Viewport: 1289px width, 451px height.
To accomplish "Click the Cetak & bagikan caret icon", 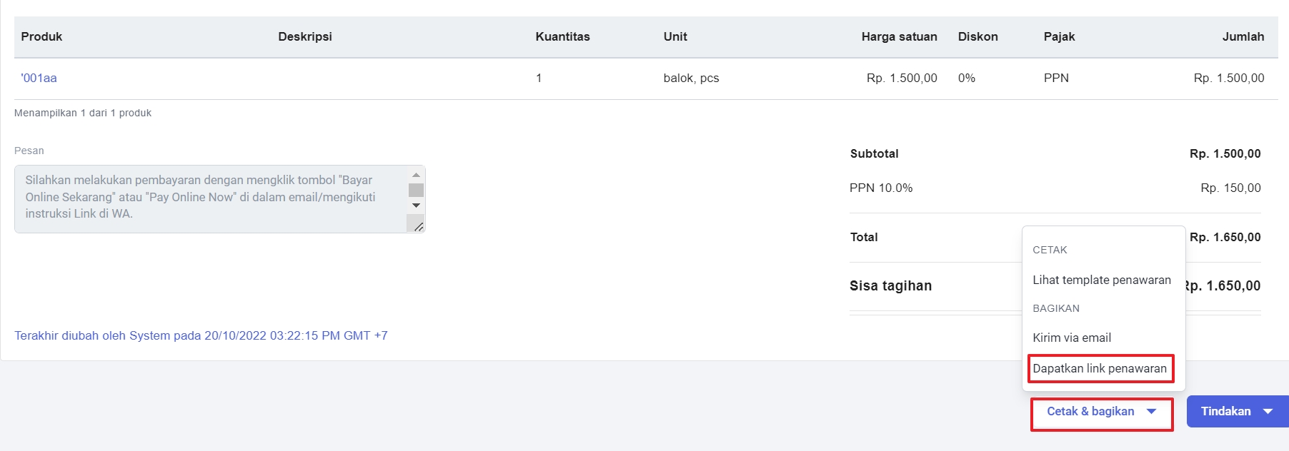I will [1151, 411].
